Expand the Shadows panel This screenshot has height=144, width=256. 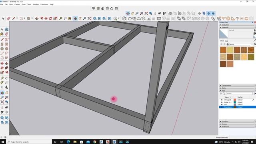point(237,122)
